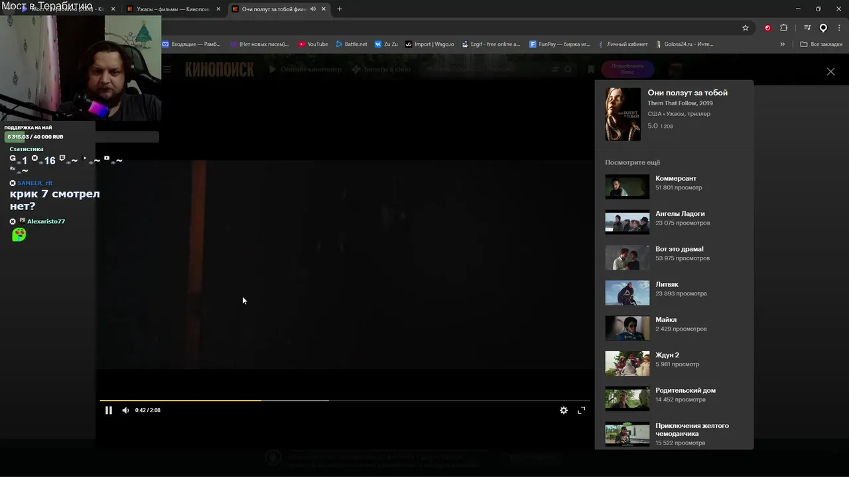
Task: Click the 'Они ползут за тобой' movie poster
Action: coord(623,114)
